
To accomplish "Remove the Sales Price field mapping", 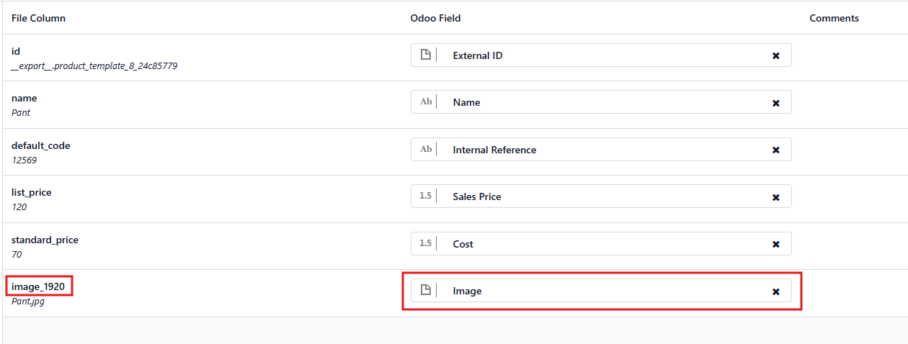I will 775,197.
